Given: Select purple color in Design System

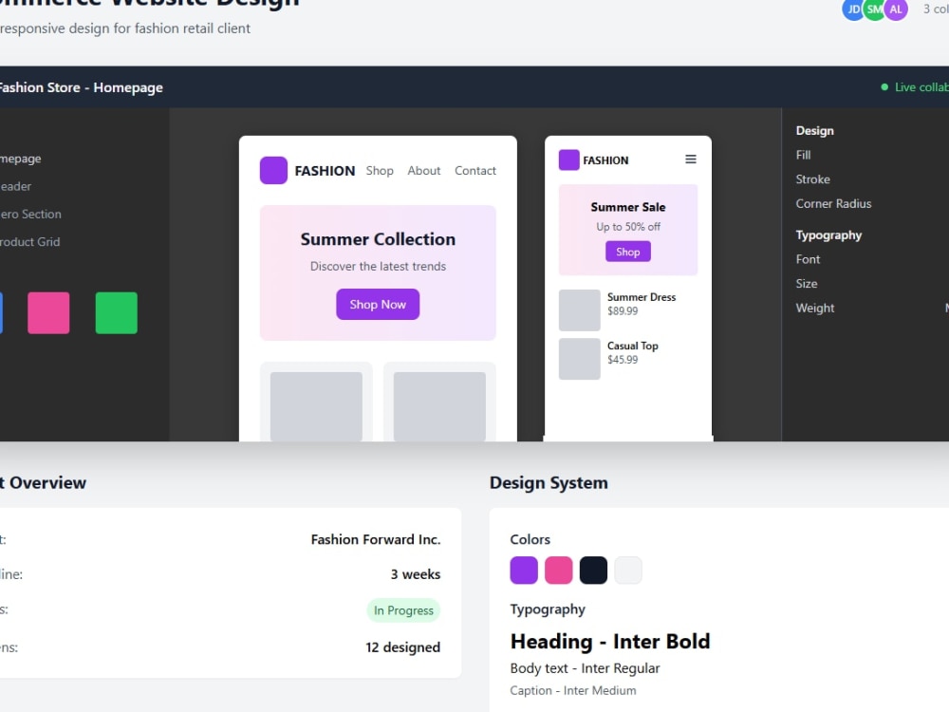Looking at the screenshot, I should click(x=524, y=571).
